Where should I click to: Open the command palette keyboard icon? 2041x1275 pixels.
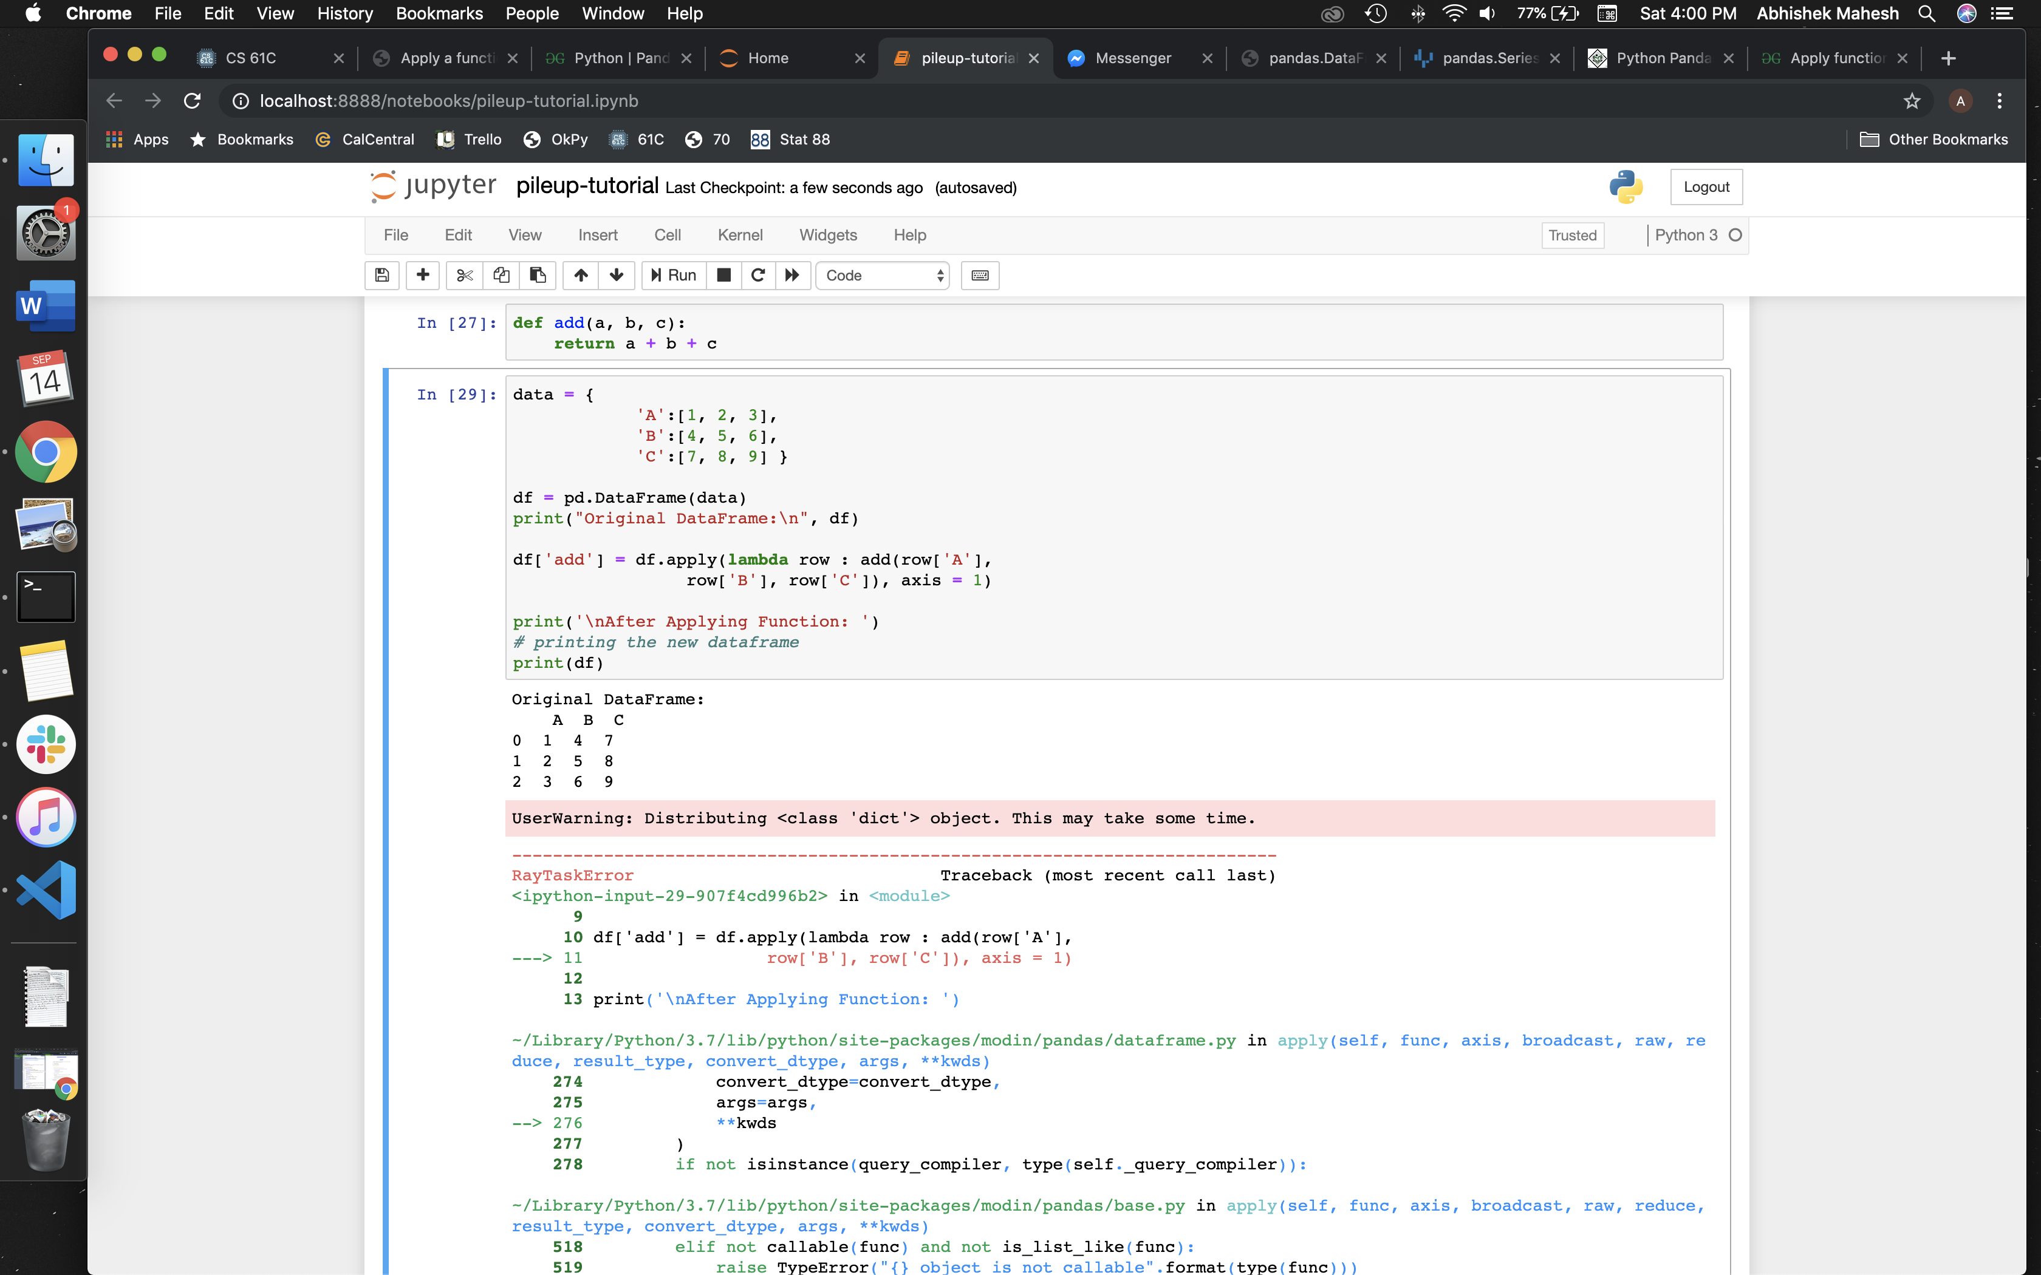(x=980, y=275)
